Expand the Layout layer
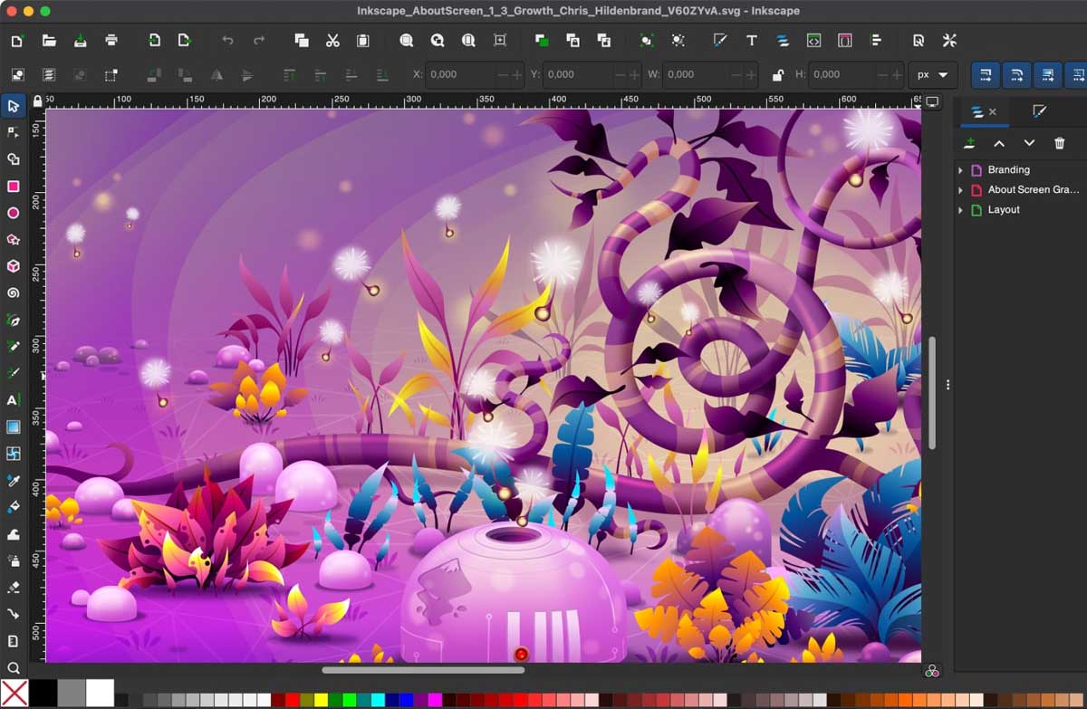 960,210
